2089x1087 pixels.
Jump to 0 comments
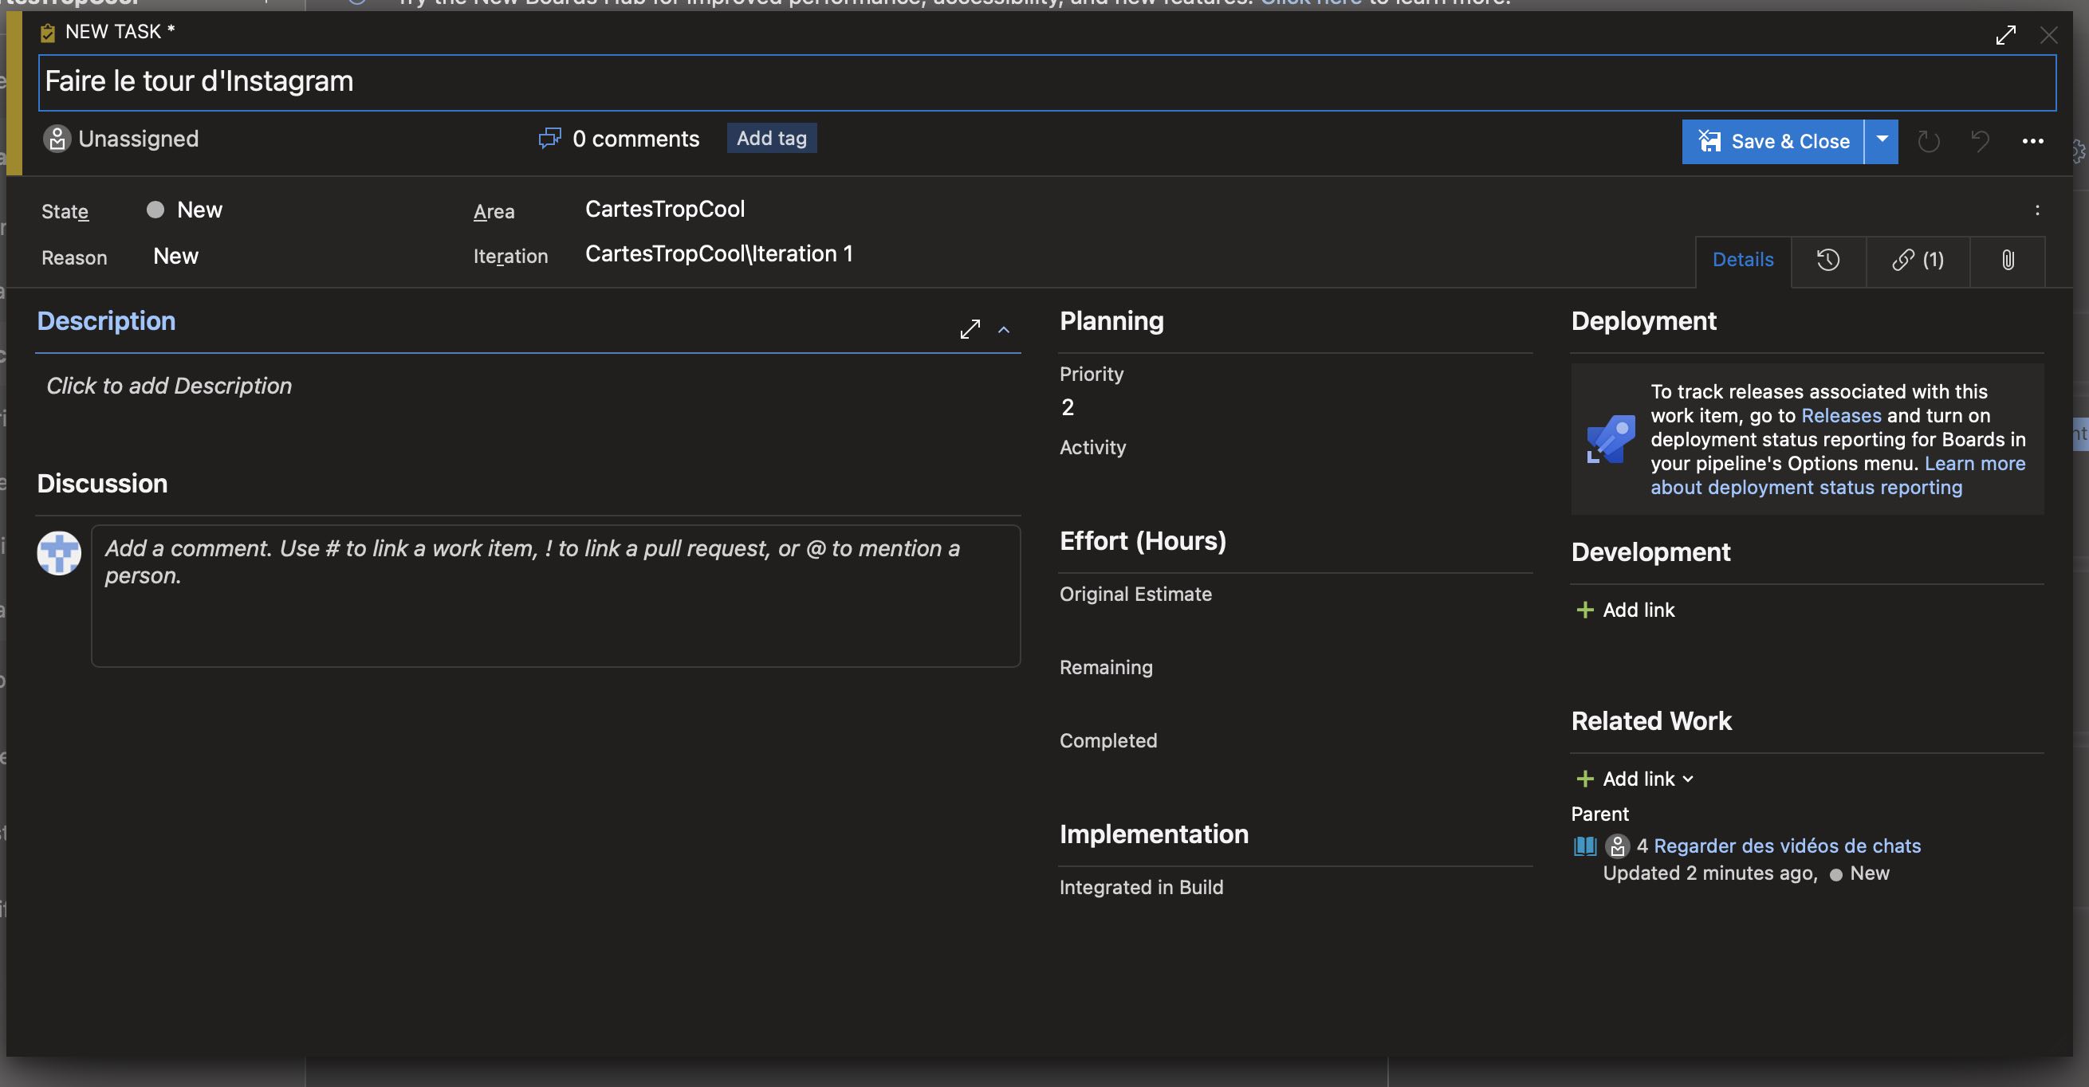click(x=635, y=139)
